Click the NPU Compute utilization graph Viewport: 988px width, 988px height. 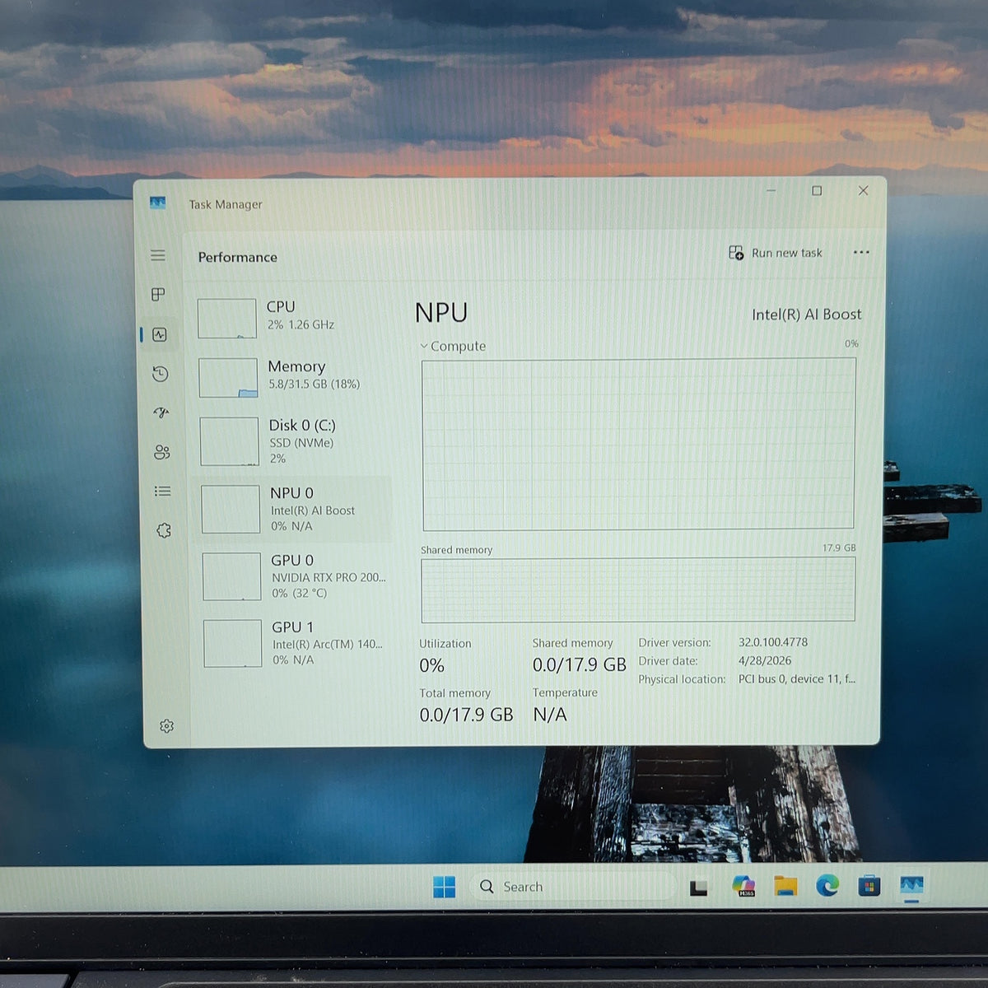click(x=639, y=444)
